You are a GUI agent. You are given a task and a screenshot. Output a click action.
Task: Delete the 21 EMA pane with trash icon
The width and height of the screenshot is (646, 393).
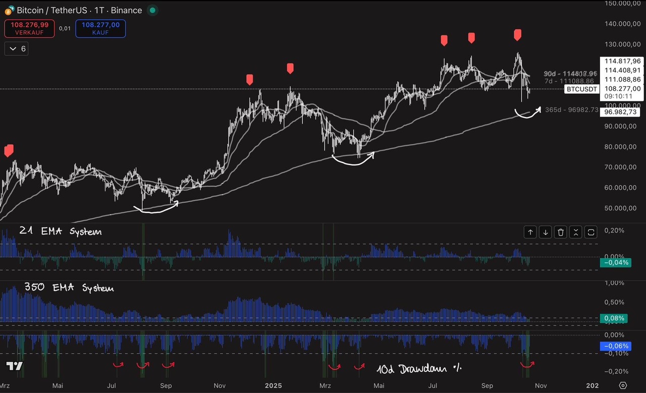point(561,233)
